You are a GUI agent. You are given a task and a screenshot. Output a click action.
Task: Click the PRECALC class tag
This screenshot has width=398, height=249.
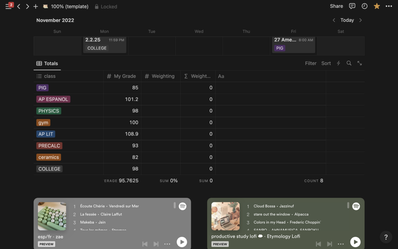(x=49, y=146)
